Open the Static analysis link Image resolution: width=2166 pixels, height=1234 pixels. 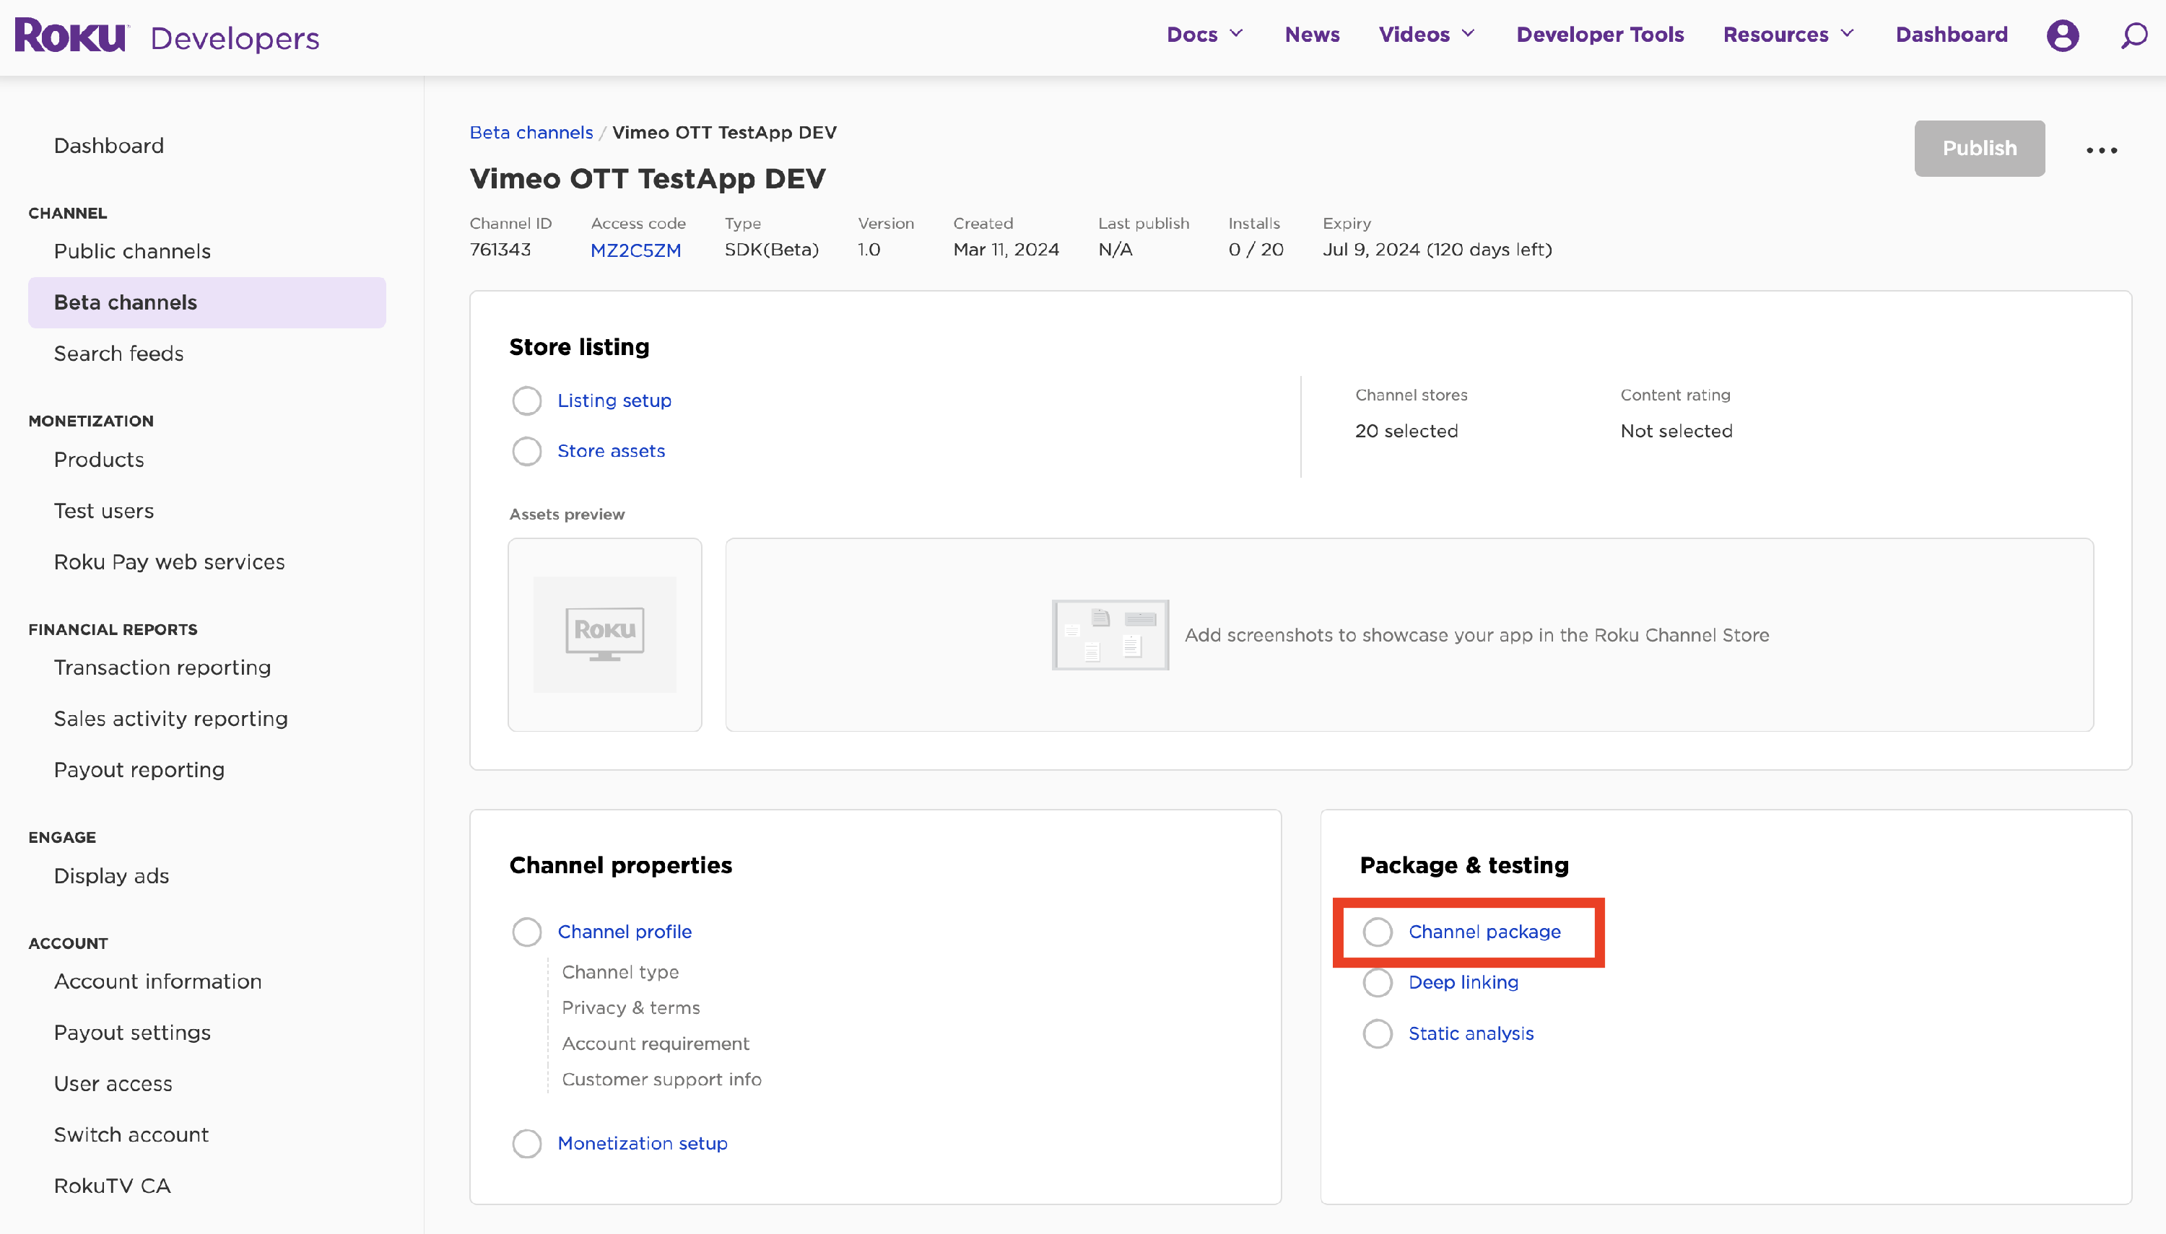click(x=1471, y=1033)
